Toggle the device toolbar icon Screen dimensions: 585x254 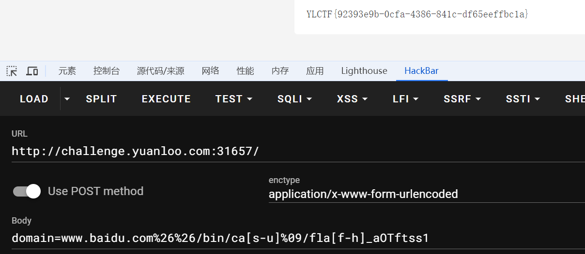click(32, 71)
